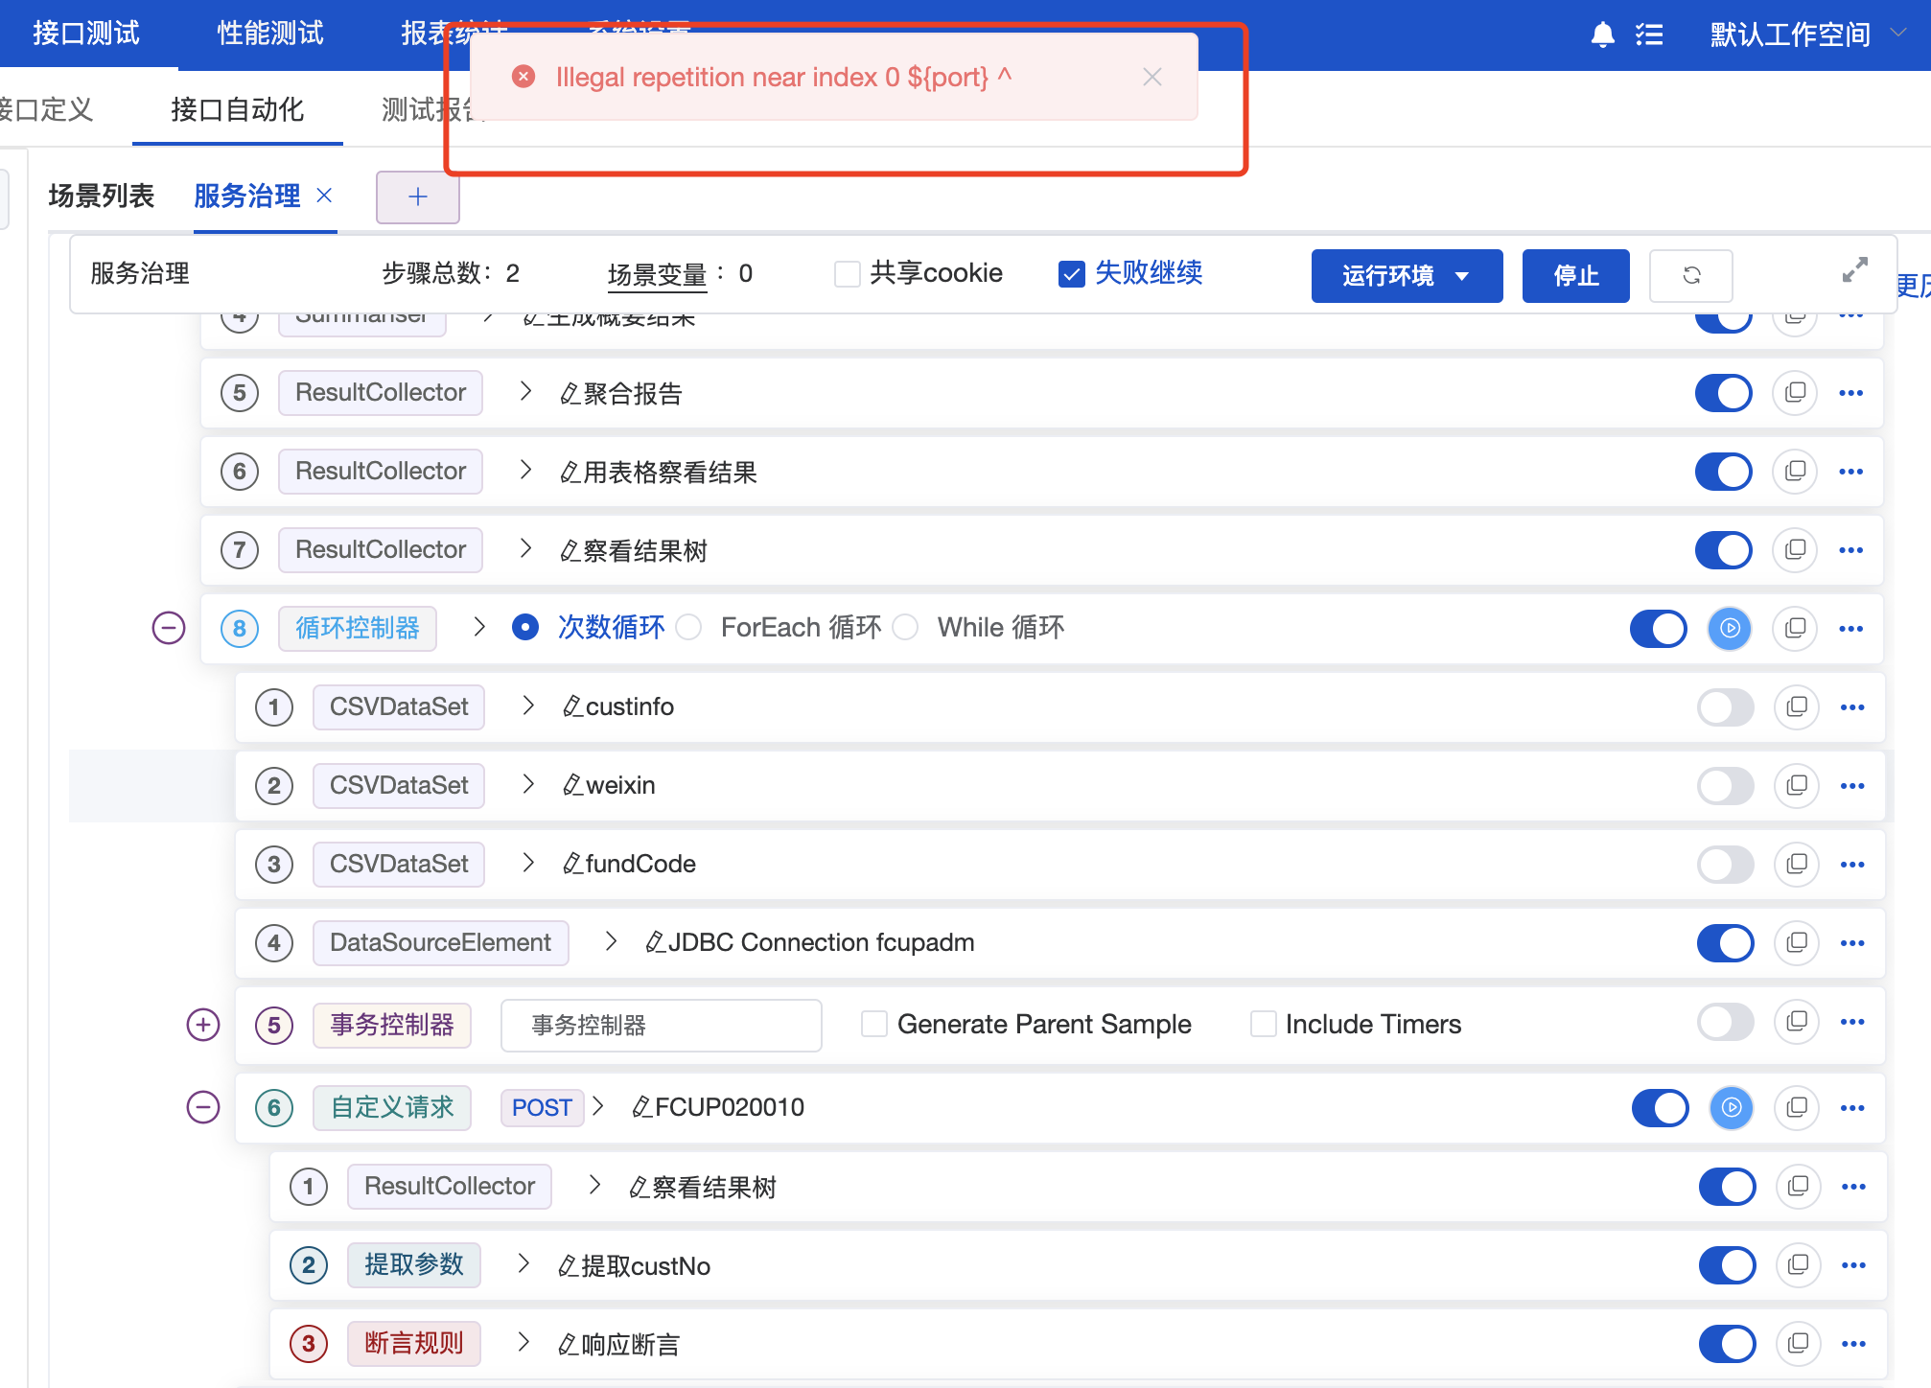Open the 场景变量 link
1931x1388 pixels.
coord(657,273)
